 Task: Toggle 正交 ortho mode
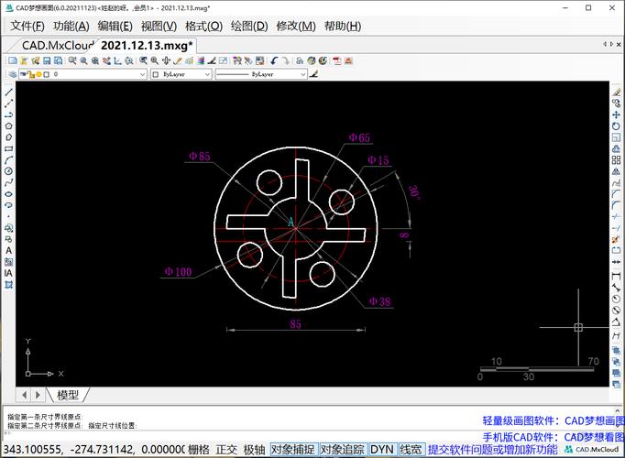click(x=225, y=450)
